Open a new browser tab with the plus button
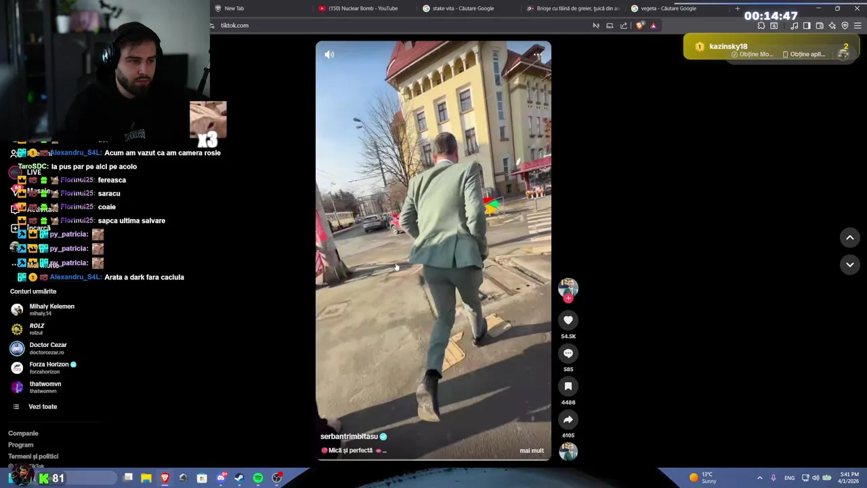The height and width of the screenshot is (488, 867). pos(737,8)
